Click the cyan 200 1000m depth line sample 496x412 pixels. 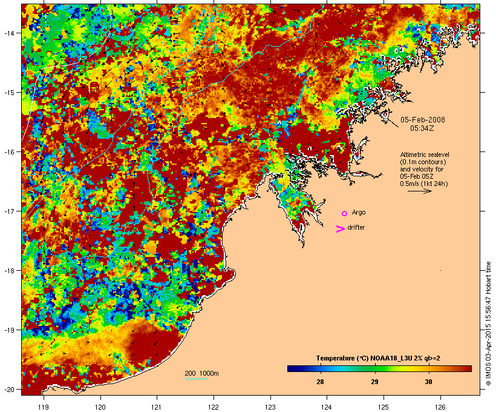point(197,379)
